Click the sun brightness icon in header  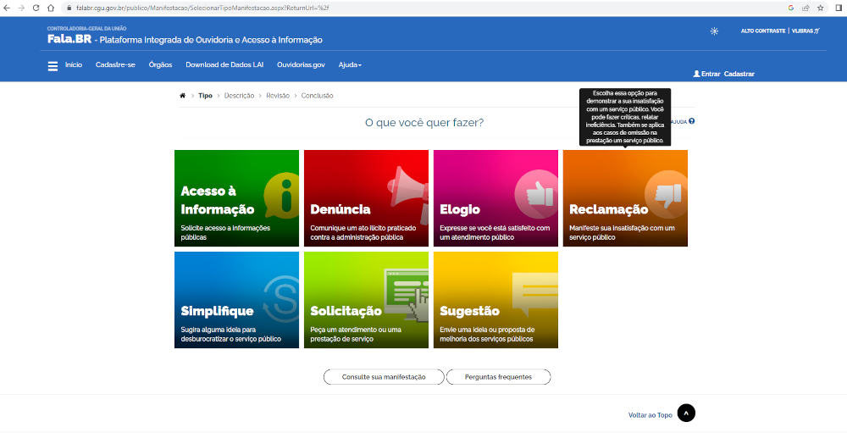point(714,31)
